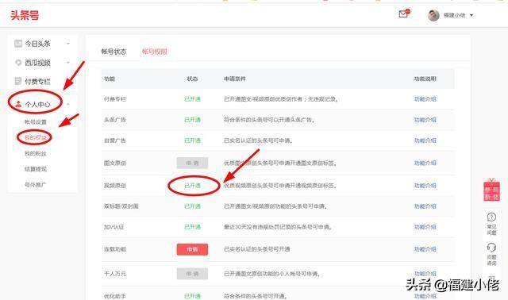Click 已开通 status for 头条广告
508x300 pixels.
coord(192,120)
